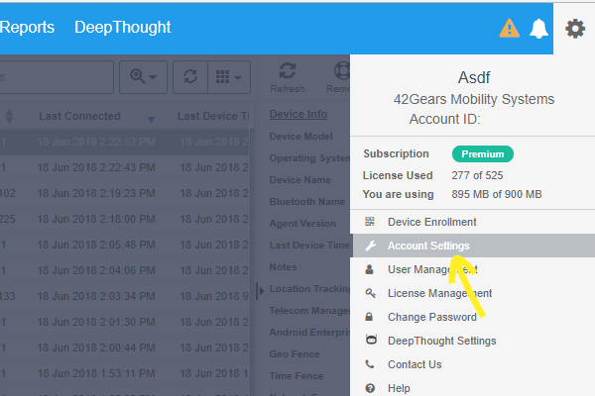Open the settings gear menu
Screen dimensions: 595x396
(575, 29)
